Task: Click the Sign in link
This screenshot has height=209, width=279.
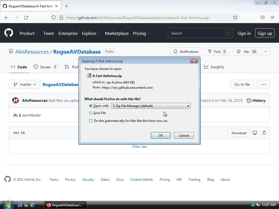Action: tap(244, 33)
